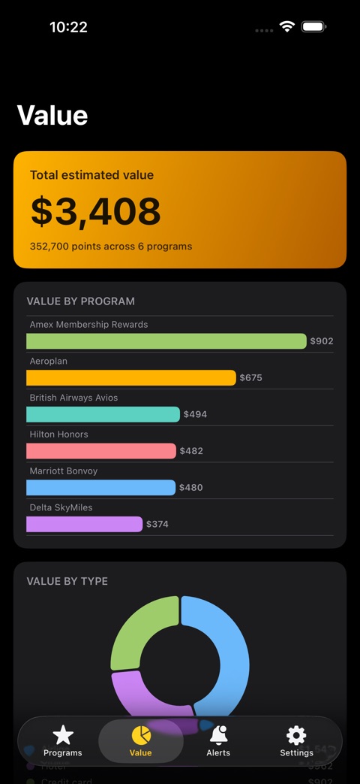Select the green Amex Membership Rewards bar

tap(166, 341)
